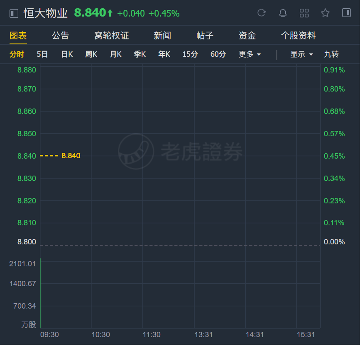Screen dimensions: 360x345
Task: Select the 60分 interval
Action: [x=218, y=55]
